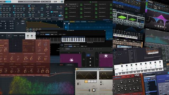This screenshot has width=169, height=95.
Task: Select the fourth LFO waveform shape button
Action: click(x=95, y=82)
